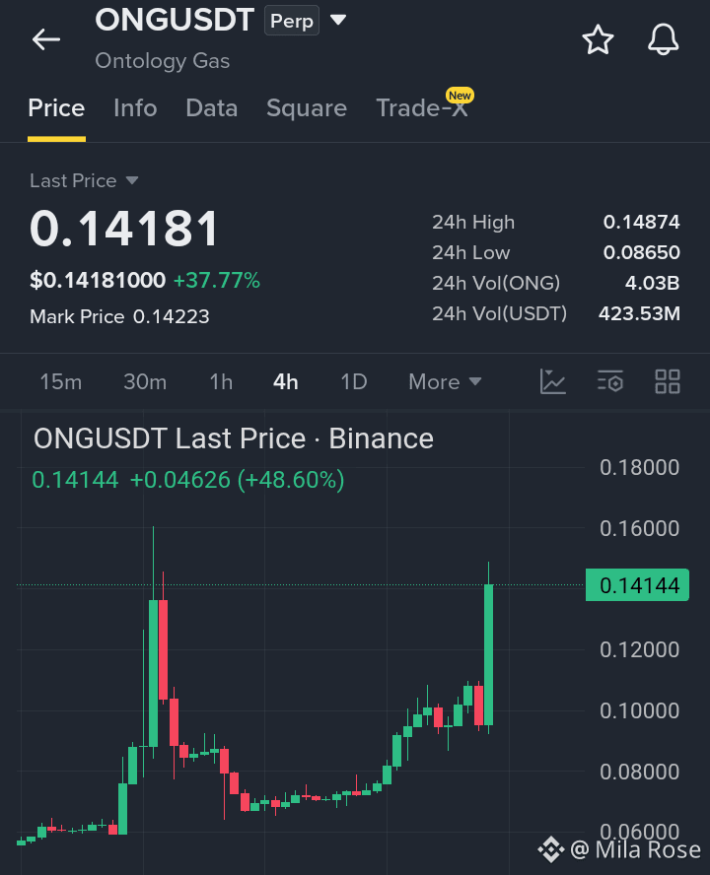Tap the 0.12000 price axis label
The height and width of the screenshot is (875, 710).
[x=639, y=649]
